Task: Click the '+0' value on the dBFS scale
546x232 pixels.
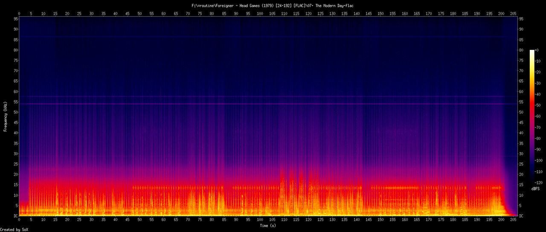Action: [537, 50]
